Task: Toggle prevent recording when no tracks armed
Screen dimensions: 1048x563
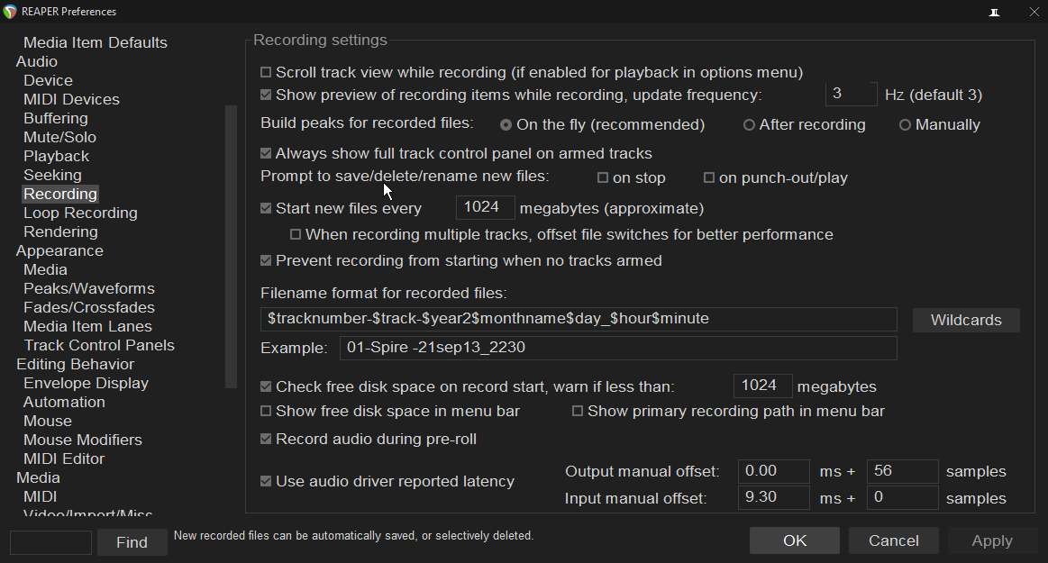Action: 266,261
